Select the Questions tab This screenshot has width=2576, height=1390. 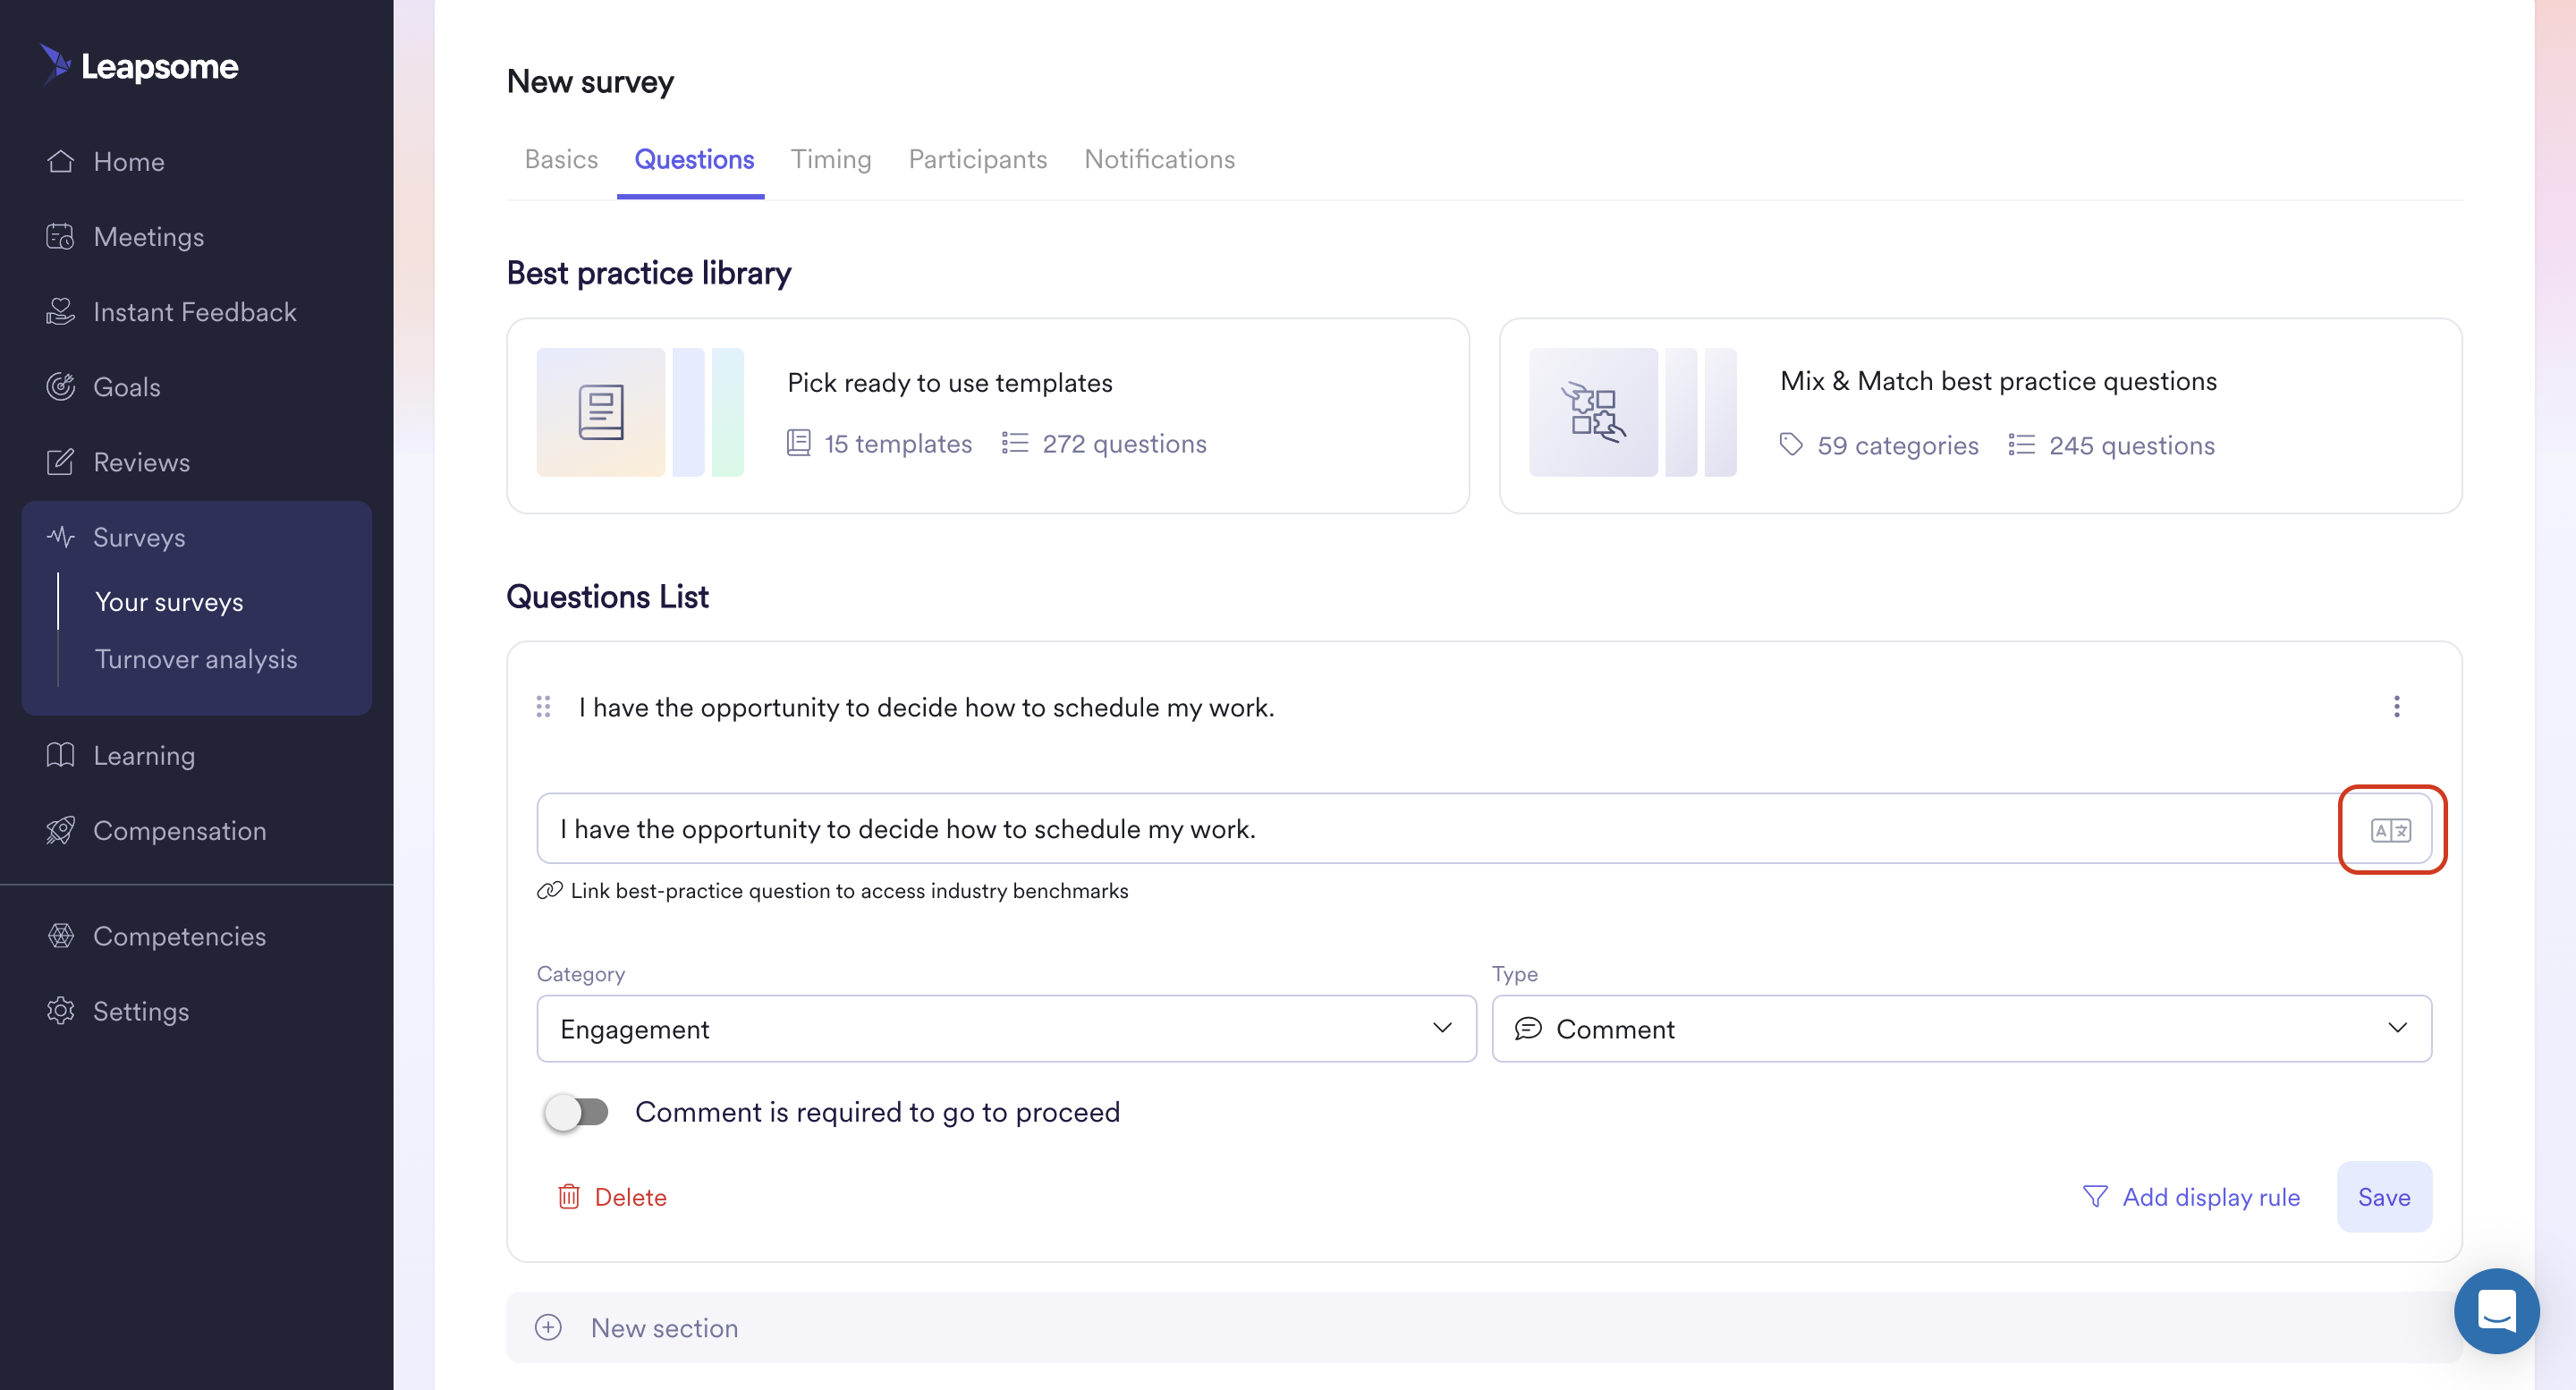pyautogui.click(x=694, y=159)
